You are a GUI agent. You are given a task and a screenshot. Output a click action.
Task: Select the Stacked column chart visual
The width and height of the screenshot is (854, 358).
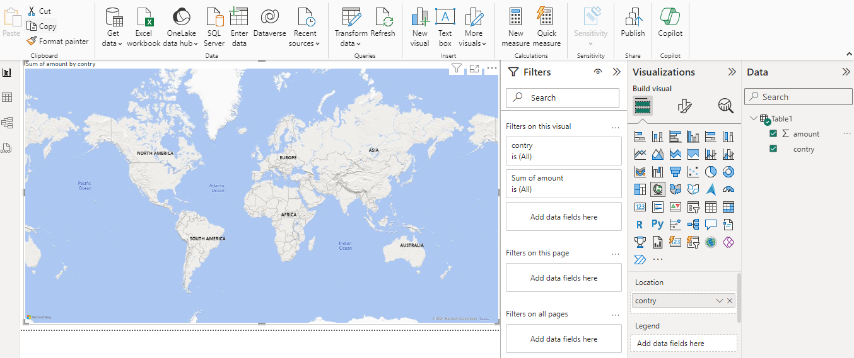coord(658,137)
